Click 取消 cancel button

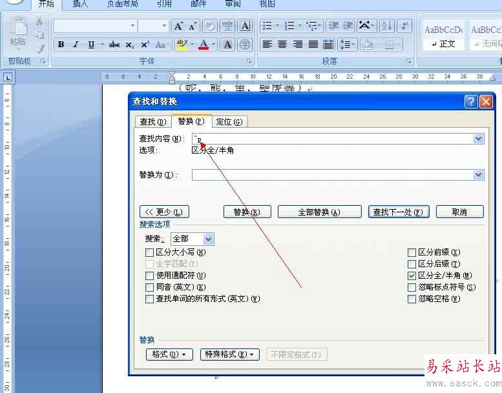460,212
